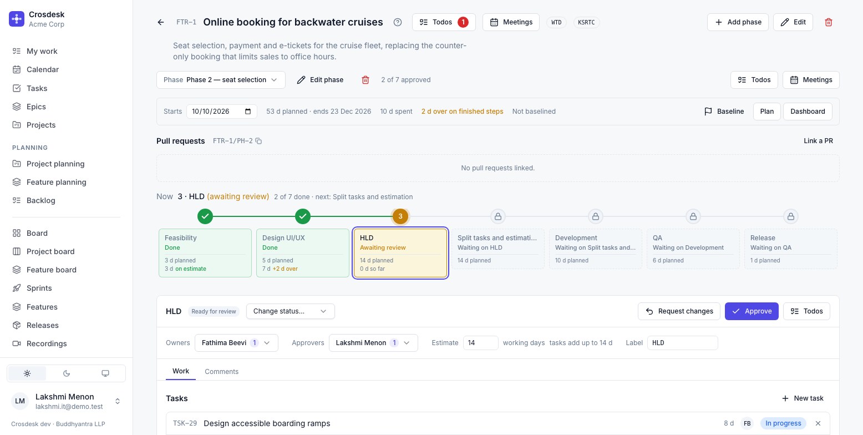
Task: Delete phase with trash icon beside Edit phase
Action: tap(365, 80)
